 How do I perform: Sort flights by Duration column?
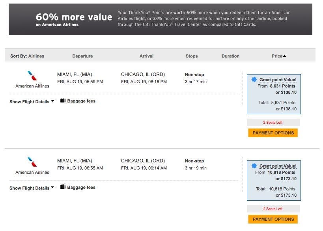(230, 56)
